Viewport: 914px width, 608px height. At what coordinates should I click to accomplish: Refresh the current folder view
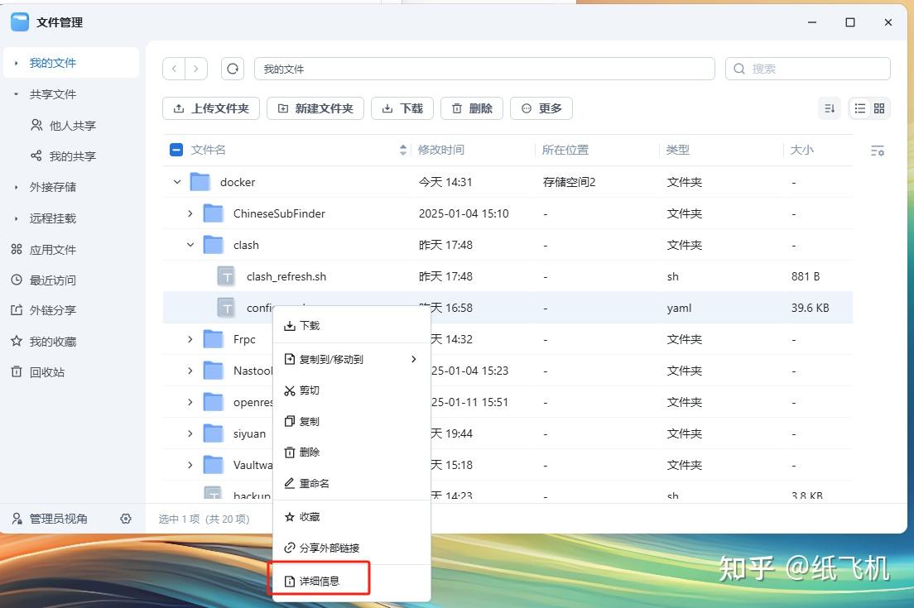click(232, 69)
